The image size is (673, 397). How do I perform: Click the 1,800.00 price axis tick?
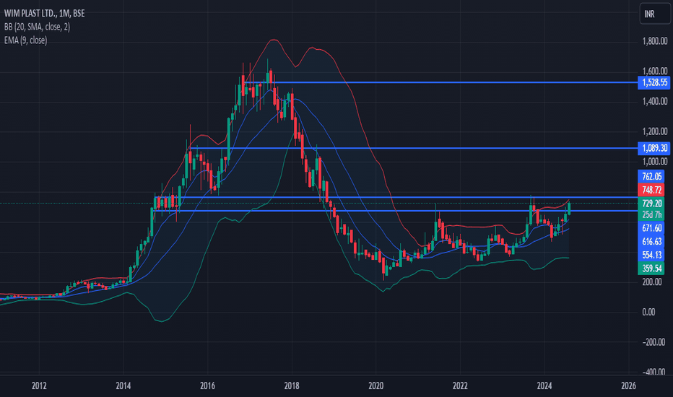tap(654, 41)
